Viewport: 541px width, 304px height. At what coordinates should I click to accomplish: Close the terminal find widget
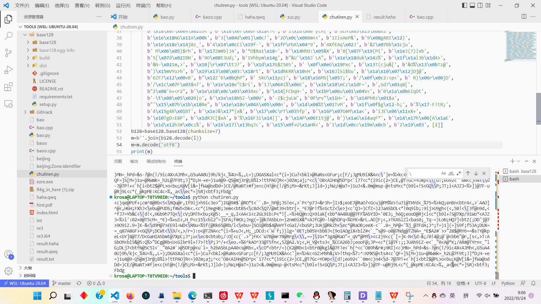pyautogui.click(x=484, y=173)
